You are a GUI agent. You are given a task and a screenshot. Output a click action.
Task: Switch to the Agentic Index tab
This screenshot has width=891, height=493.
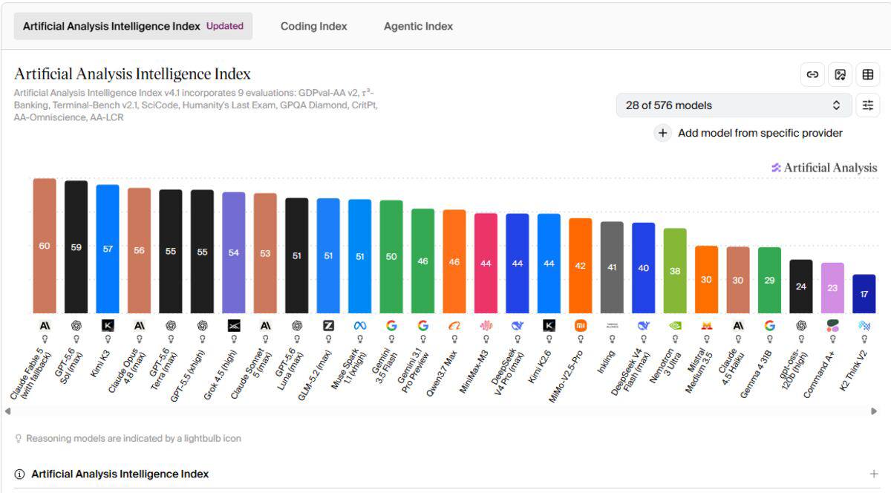tap(418, 26)
